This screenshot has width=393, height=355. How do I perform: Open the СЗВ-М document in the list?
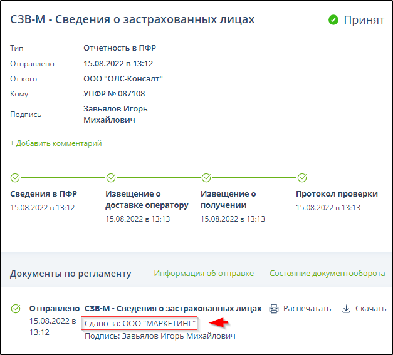point(173,308)
